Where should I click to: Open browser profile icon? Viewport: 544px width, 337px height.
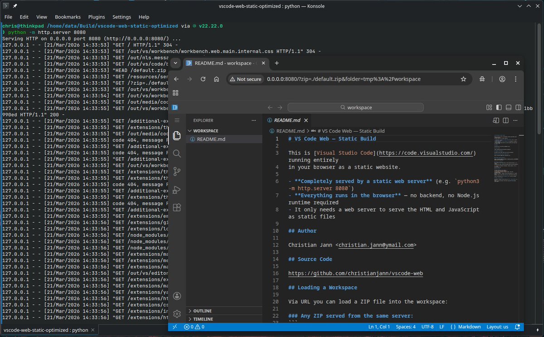(502, 79)
